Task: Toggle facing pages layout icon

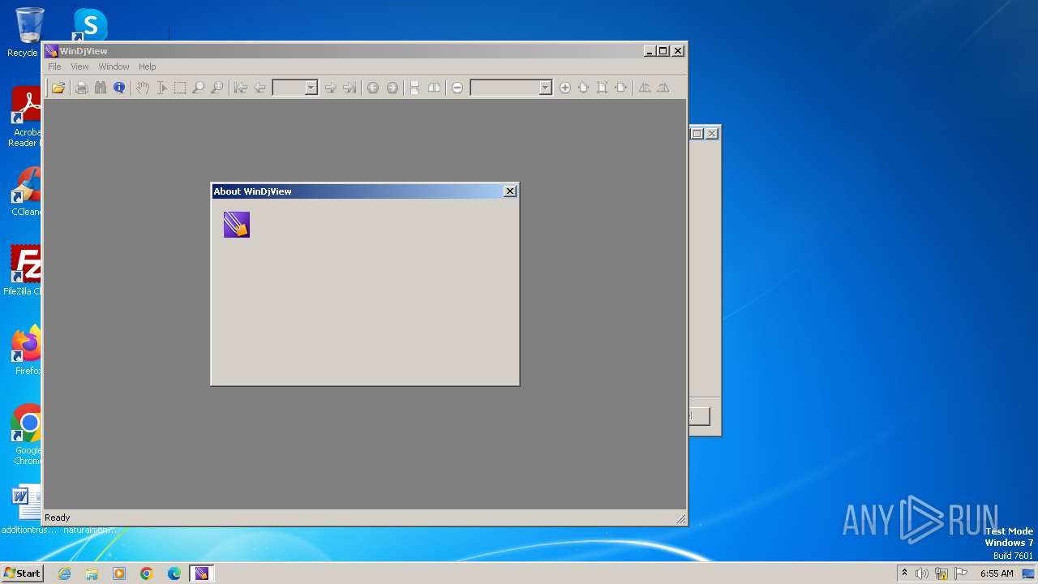Action: pos(434,88)
